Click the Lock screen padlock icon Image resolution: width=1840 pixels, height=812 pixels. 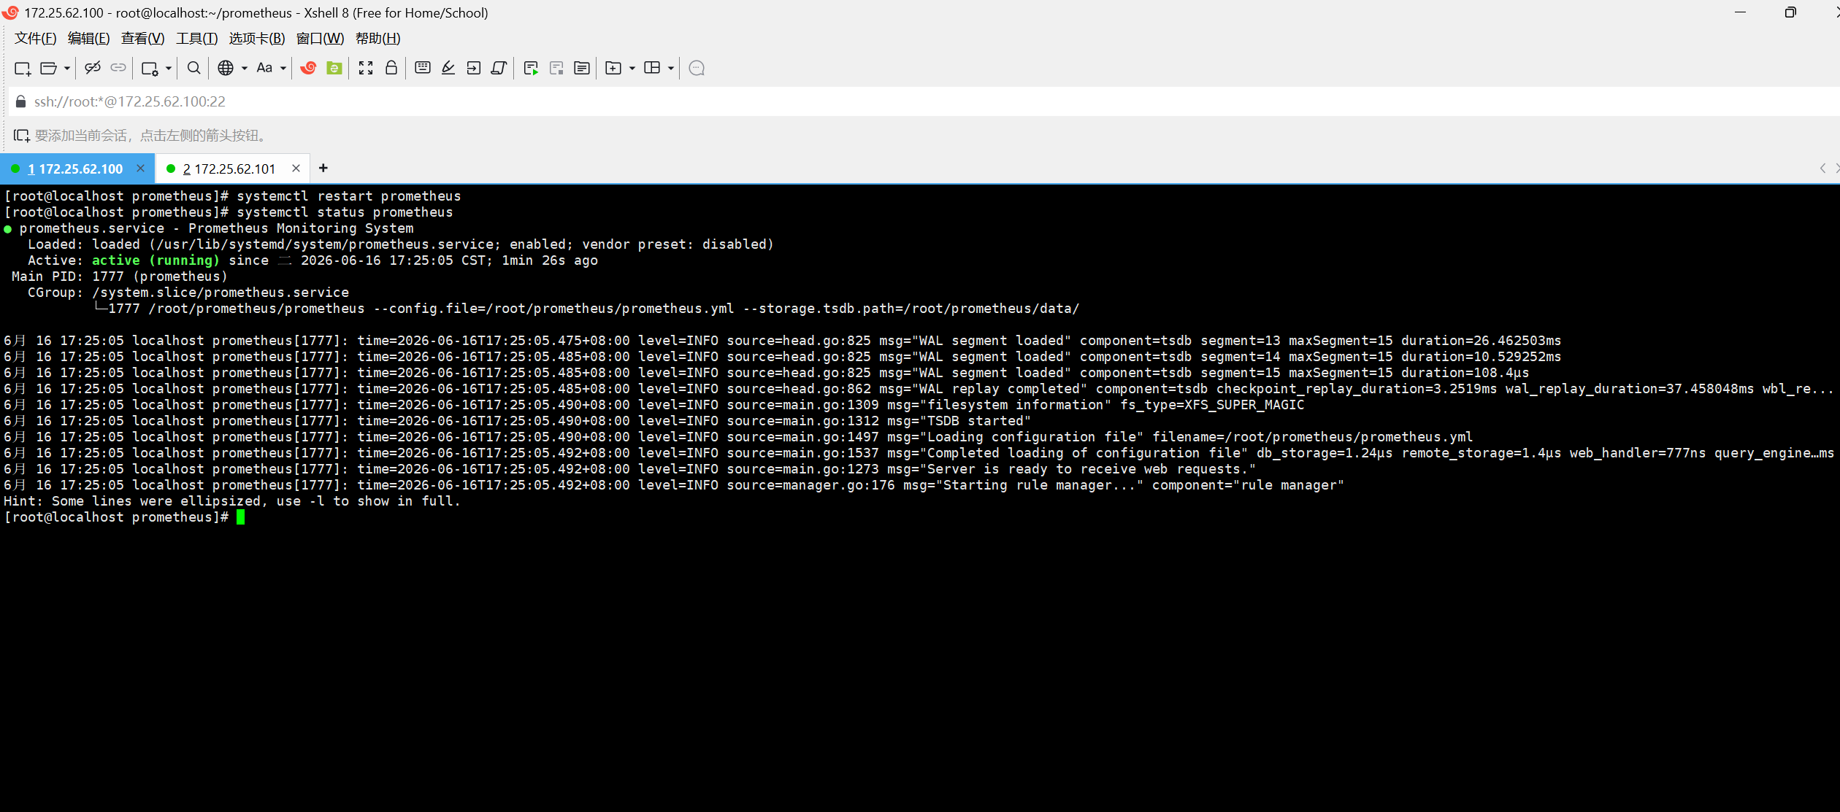391,68
